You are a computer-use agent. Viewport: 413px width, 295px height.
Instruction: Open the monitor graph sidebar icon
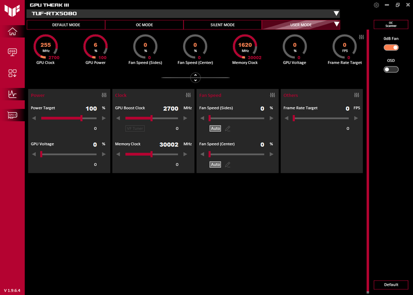[12, 94]
